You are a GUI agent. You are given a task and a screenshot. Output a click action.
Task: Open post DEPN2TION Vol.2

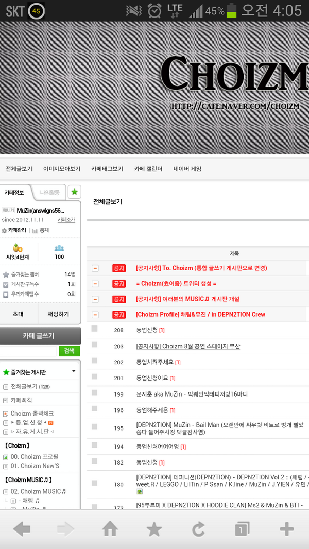(222, 481)
